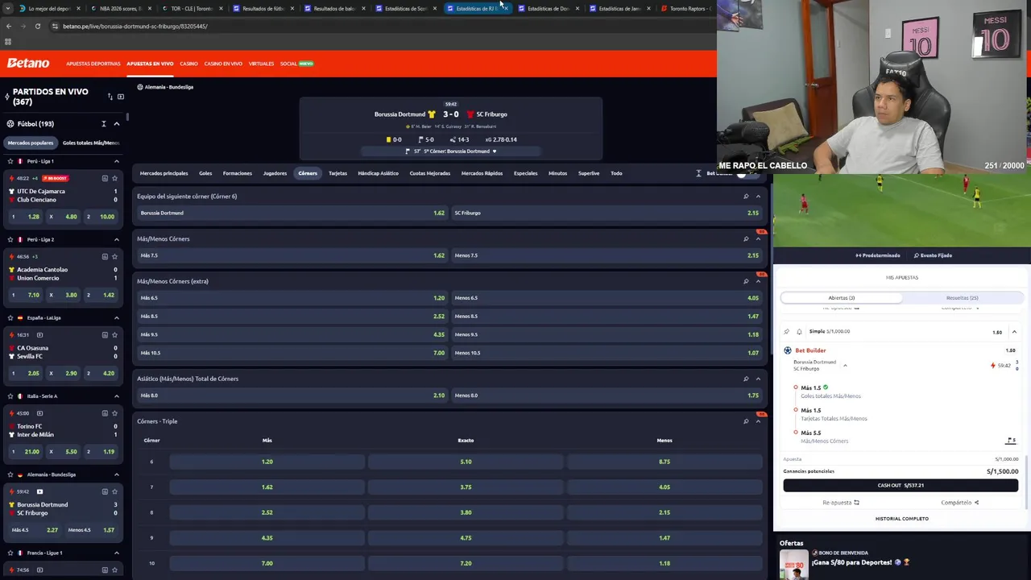
Task: Switch to Tarjetas tab
Action: pos(337,173)
